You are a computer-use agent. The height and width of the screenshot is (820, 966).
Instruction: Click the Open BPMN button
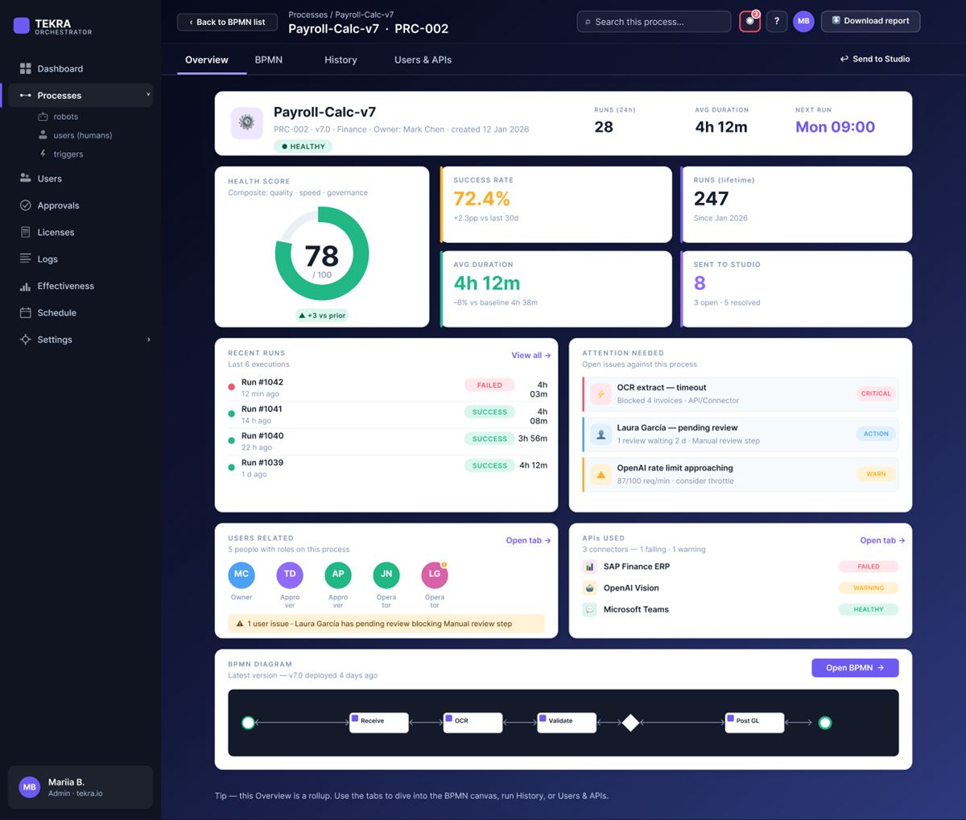pyautogui.click(x=855, y=668)
